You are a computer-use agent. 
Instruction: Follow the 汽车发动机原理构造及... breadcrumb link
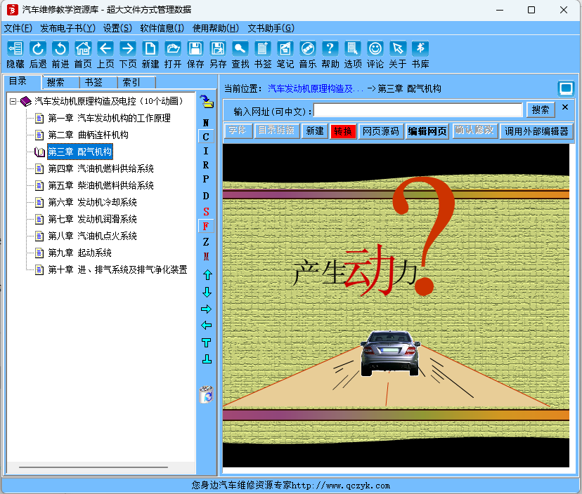315,88
